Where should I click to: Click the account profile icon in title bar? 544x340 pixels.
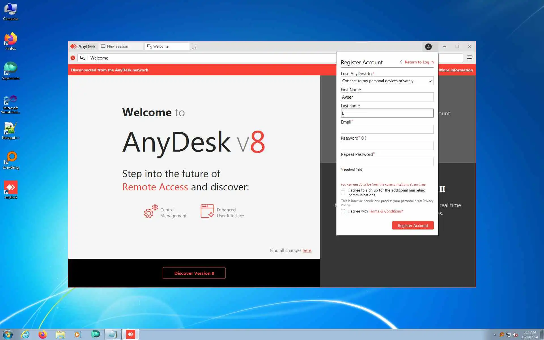(x=428, y=47)
